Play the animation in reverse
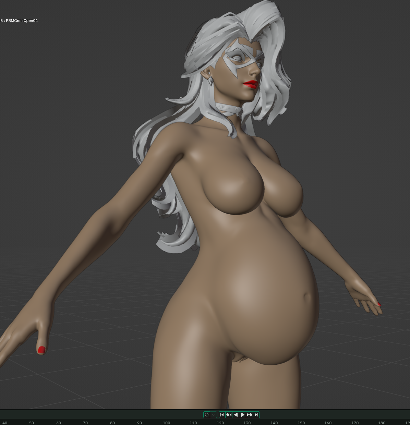Image resolution: width=410 pixels, height=425 pixels. [x=236, y=415]
